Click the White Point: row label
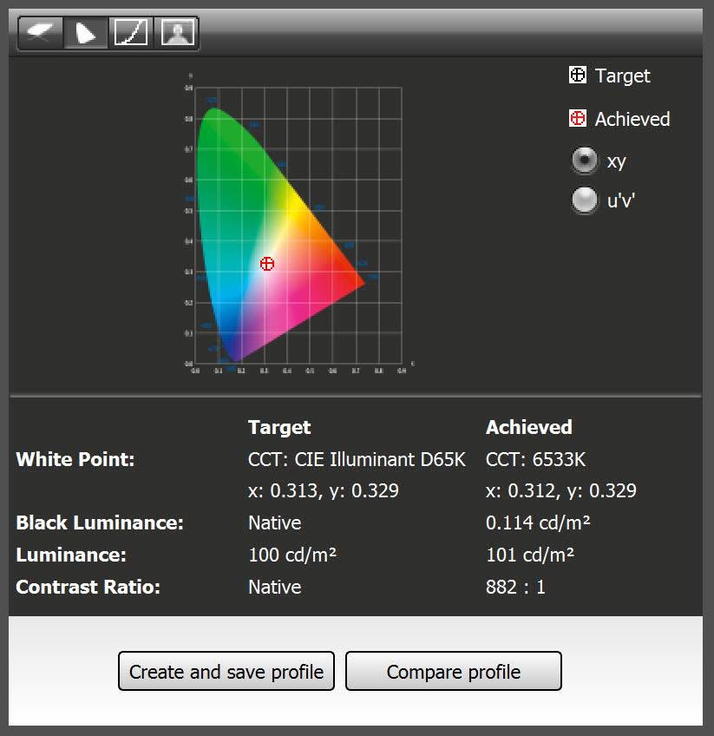The width and height of the screenshot is (714, 736). [75, 459]
